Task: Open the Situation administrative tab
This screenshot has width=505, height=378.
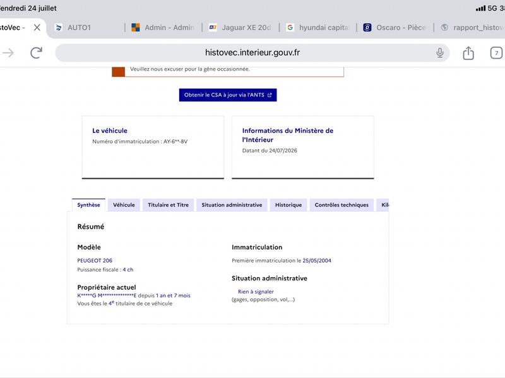Action: coord(232,205)
